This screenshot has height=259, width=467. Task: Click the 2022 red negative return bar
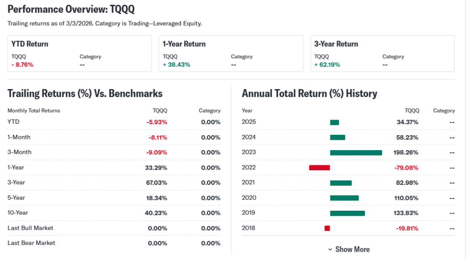319,168
